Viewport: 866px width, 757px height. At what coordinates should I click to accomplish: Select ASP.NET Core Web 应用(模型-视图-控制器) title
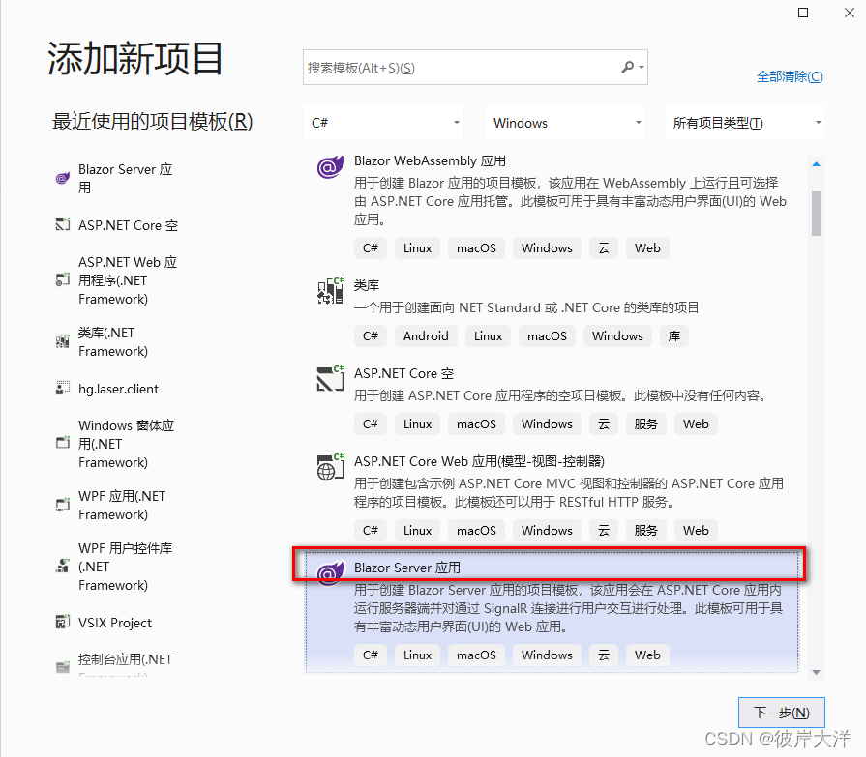(479, 461)
